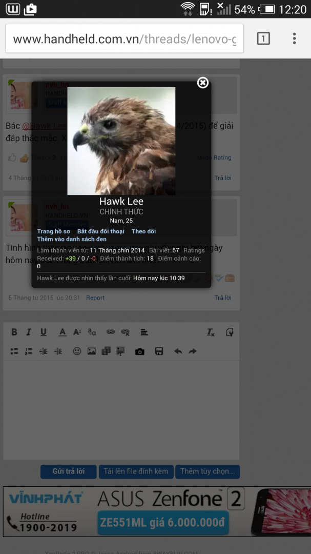Click 'Thêm tùy chọn...' button

click(x=208, y=471)
